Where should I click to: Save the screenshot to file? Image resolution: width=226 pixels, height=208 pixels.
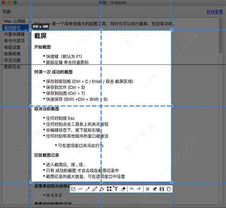[x=162, y=189]
